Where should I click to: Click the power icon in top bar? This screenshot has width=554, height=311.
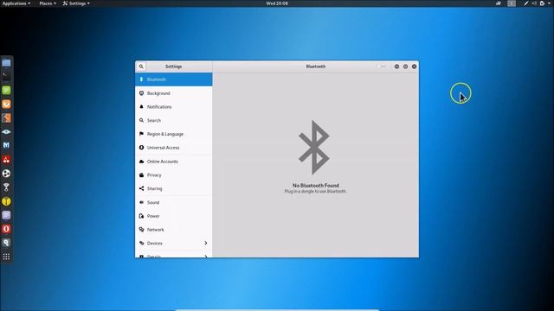click(x=542, y=3)
